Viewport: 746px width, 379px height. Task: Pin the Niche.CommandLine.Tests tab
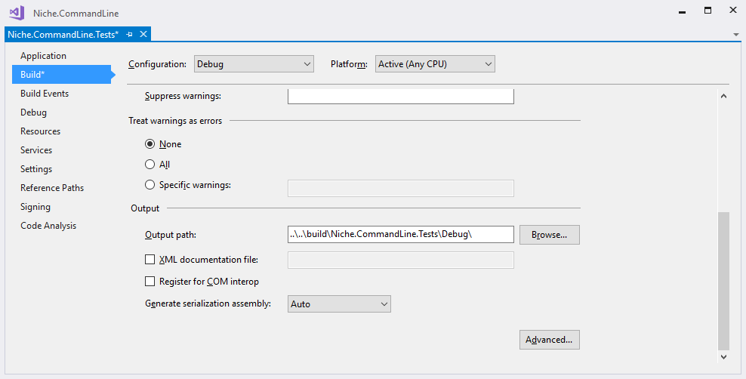129,34
